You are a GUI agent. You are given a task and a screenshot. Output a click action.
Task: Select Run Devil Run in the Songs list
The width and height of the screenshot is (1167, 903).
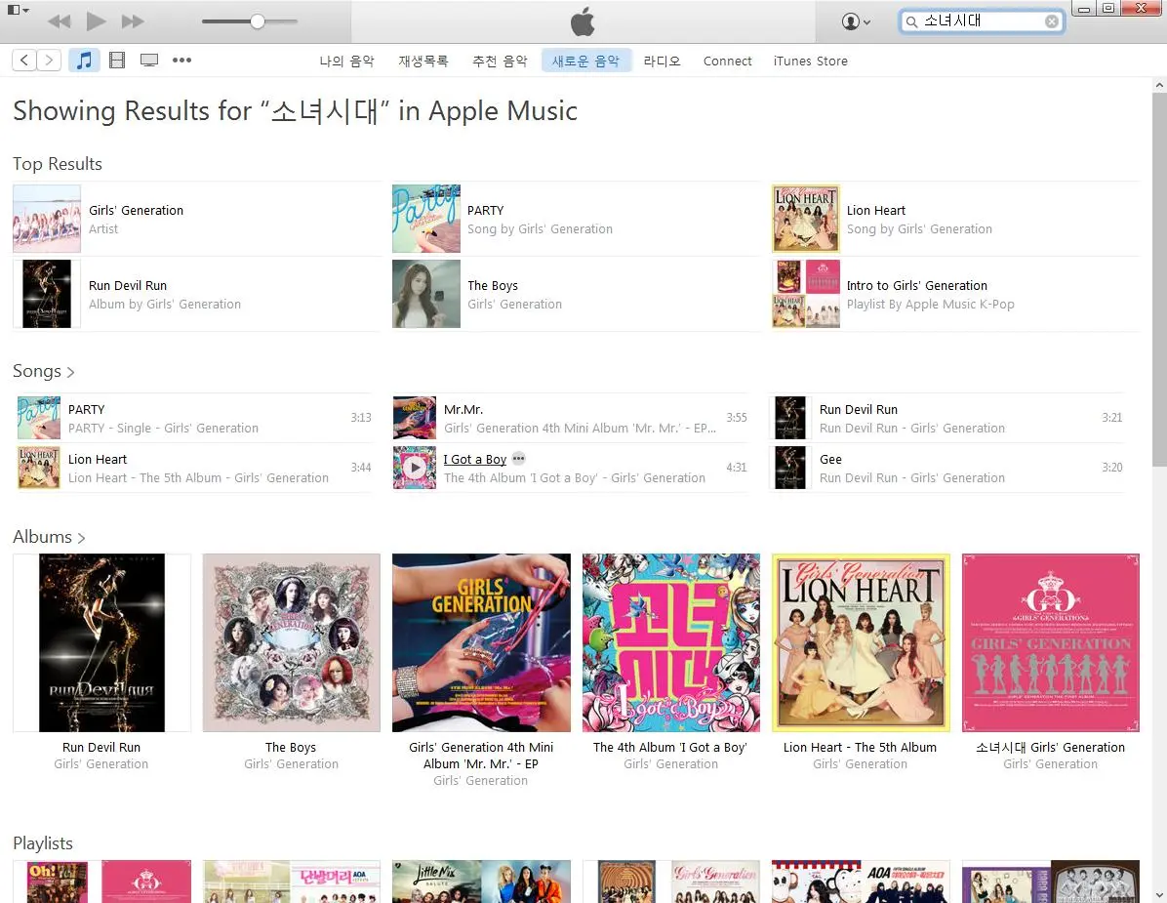pyautogui.click(x=946, y=418)
